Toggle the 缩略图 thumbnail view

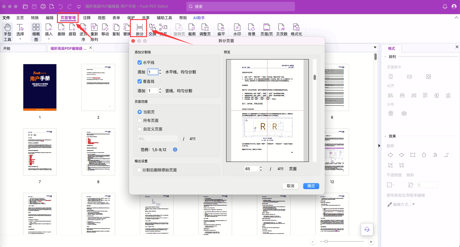36,32
